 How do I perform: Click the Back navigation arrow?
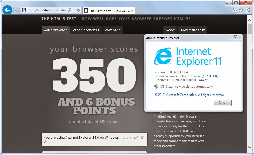coord(7,10)
